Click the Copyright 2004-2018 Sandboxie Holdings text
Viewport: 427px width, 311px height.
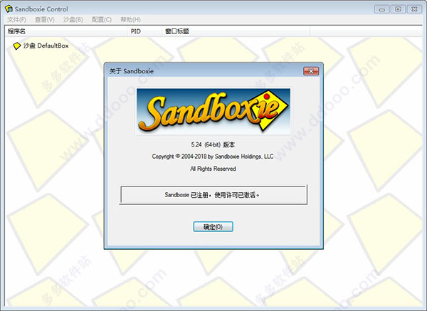coord(213,157)
